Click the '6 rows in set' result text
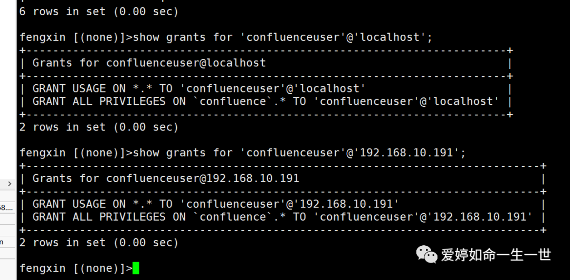Image resolution: width=570 pixels, height=280 pixels. (x=99, y=12)
